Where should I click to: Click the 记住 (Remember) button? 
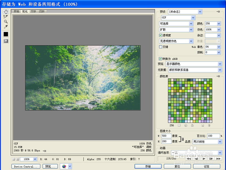[x=207, y=167]
